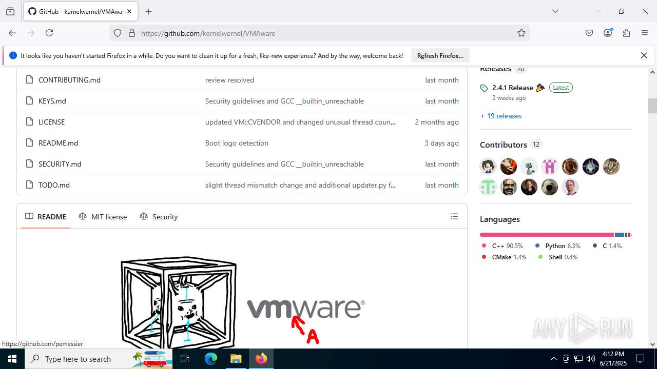Viewport: 657px width, 369px height.
Task: Open KEYS.md file
Action: pos(52,101)
